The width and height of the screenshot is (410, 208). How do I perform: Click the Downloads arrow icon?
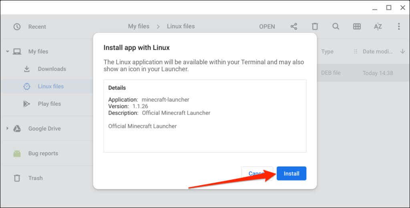(27, 69)
